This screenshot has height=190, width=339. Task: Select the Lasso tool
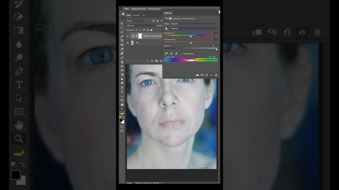tap(122, 32)
